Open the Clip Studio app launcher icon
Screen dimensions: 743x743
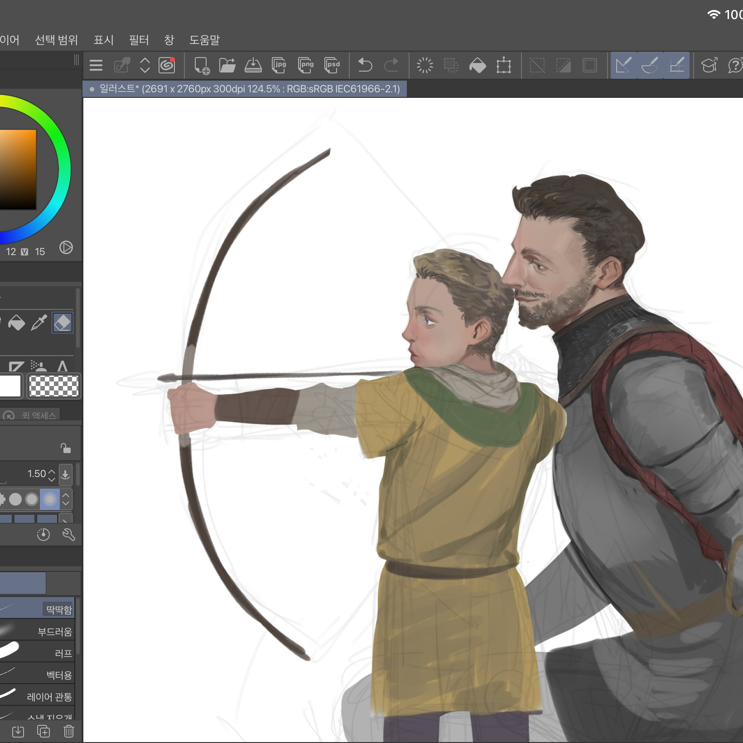pyautogui.click(x=167, y=66)
